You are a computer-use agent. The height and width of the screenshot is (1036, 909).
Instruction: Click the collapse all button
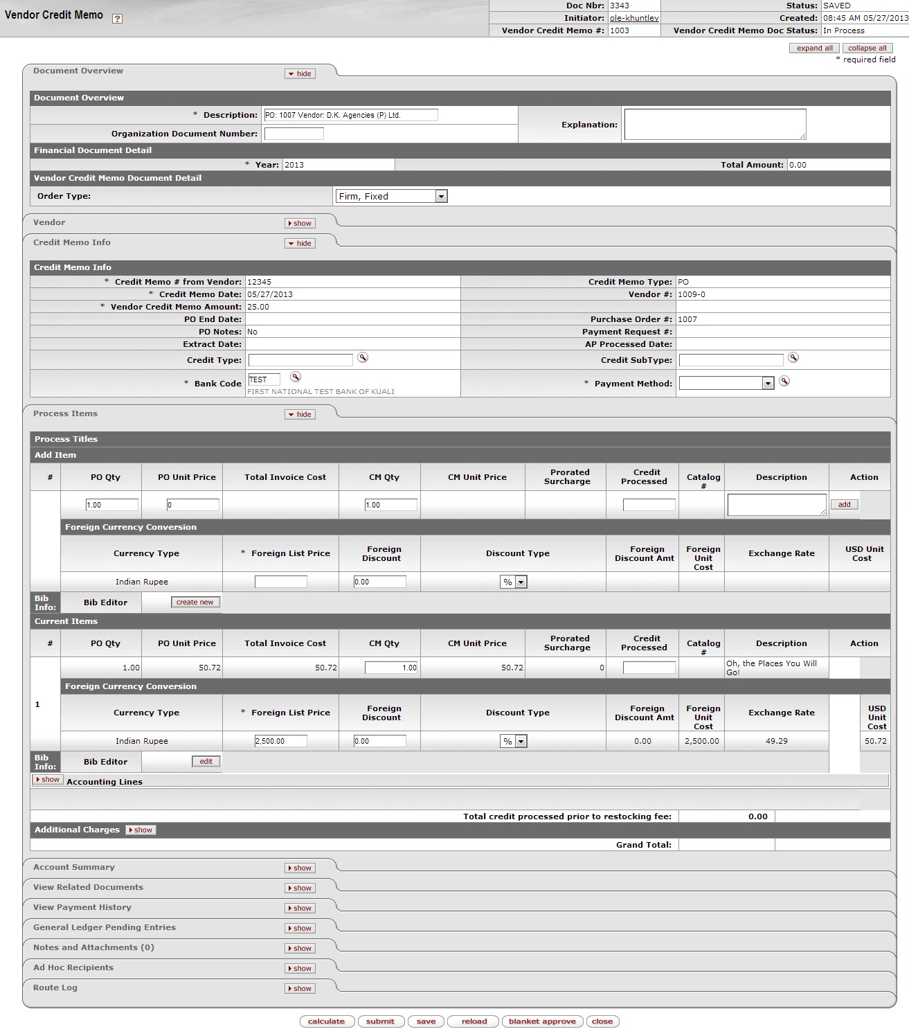867,48
